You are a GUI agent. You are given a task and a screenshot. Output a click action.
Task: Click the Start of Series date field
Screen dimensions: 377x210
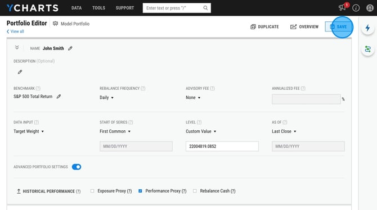[x=136, y=146]
